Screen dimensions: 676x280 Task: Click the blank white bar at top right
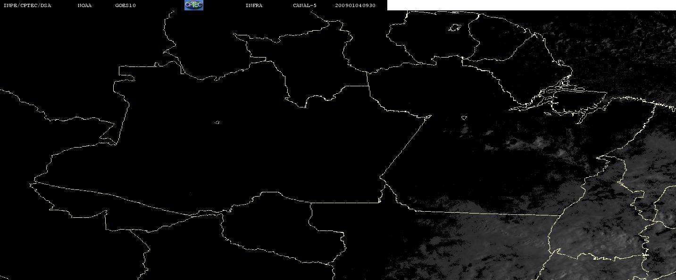pyautogui.click(x=532, y=5)
